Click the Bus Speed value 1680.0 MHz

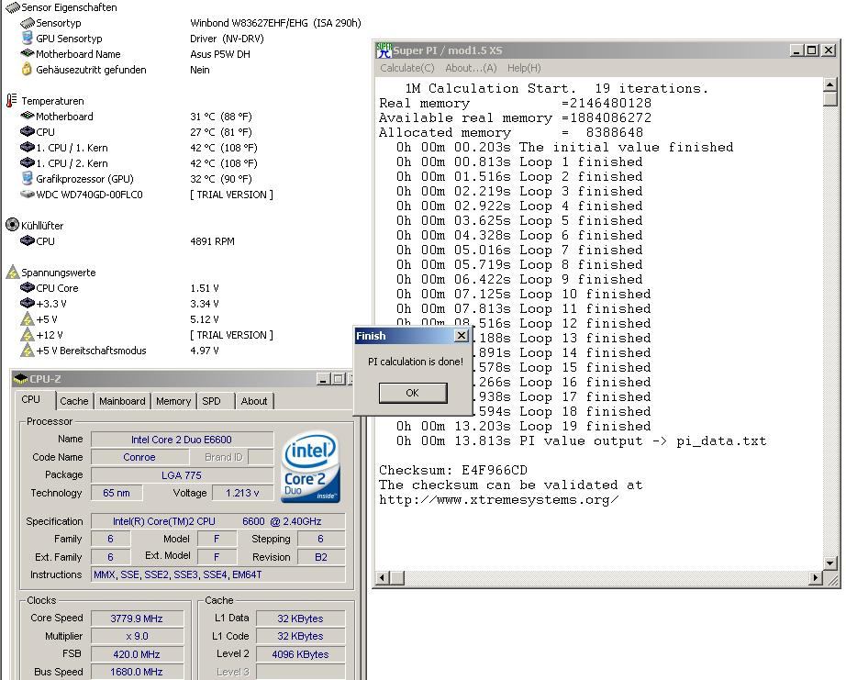pos(137,672)
